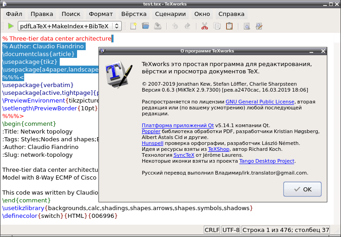341x237 pixels.
Task: Minimize the About TeXworks dialog
Action: click(311, 52)
